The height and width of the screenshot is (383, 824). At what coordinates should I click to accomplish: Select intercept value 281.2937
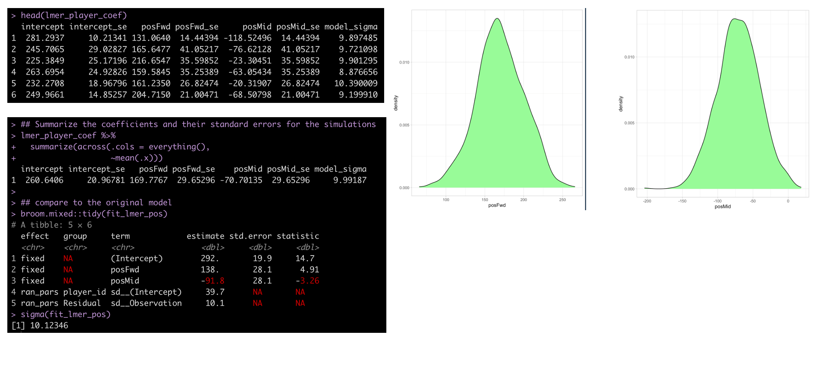tap(45, 38)
